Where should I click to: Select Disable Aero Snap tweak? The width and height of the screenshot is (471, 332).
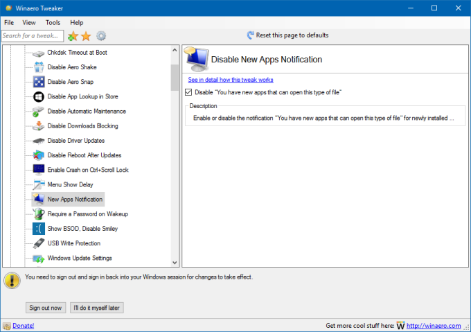tap(71, 82)
